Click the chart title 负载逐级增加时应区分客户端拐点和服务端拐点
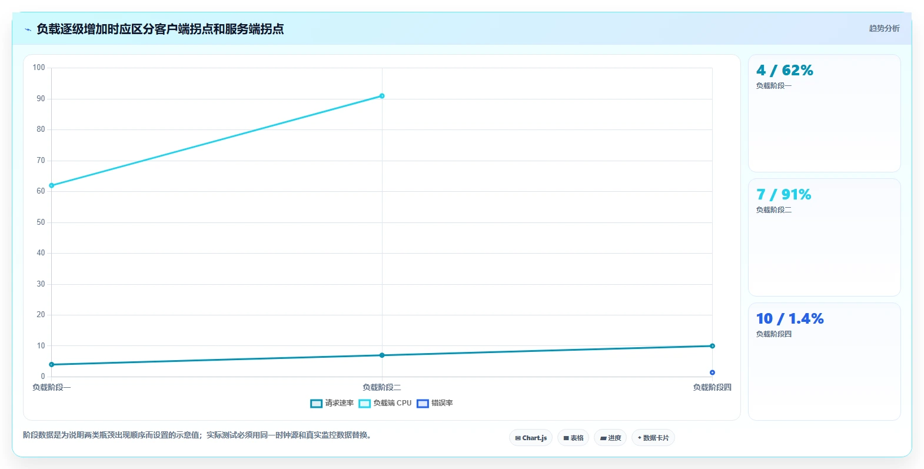This screenshot has width=924, height=469. 160,29
